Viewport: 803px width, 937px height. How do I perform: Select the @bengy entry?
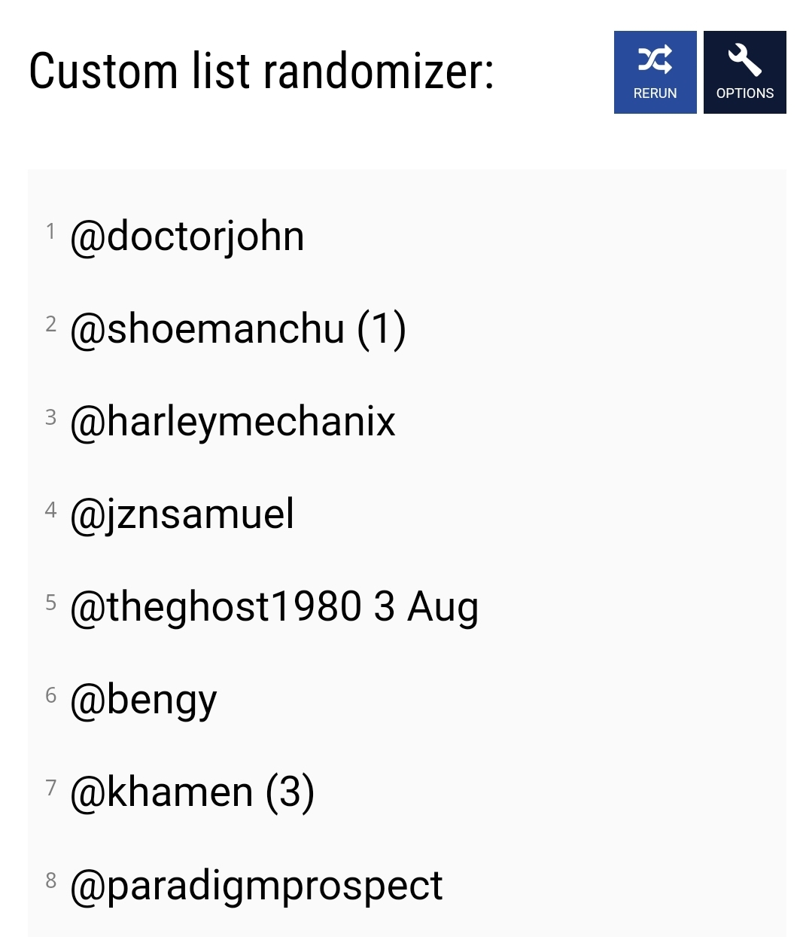[143, 700]
